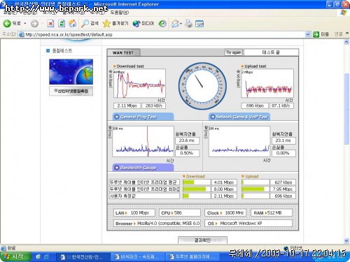
Task: Click the address bar URL field
Action: (x=163, y=34)
